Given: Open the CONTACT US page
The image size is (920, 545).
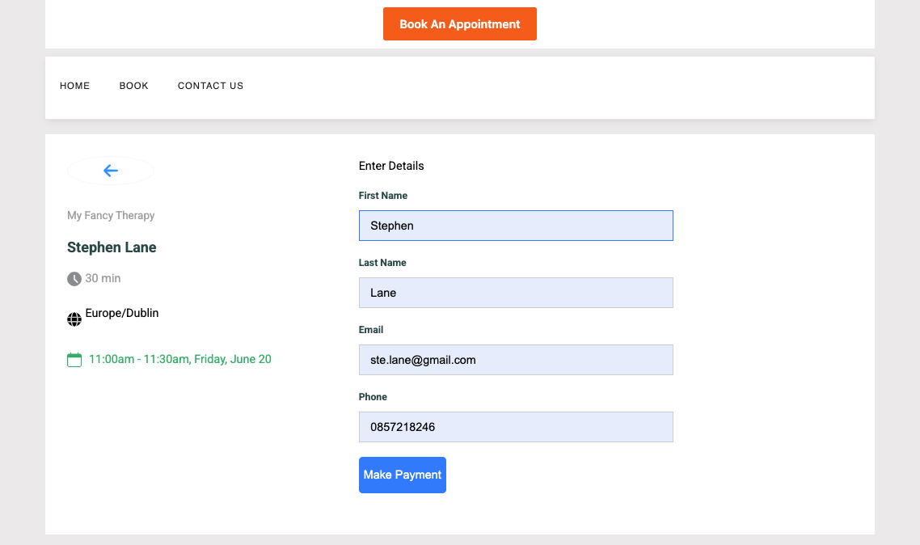Looking at the screenshot, I should (x=210, y=86).
